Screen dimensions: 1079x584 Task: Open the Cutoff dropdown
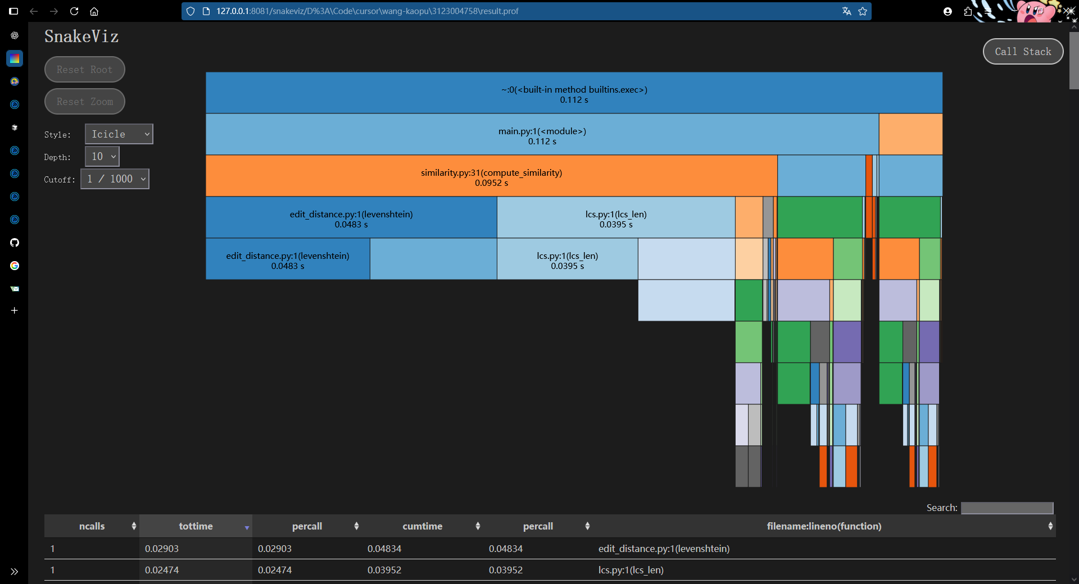115,179
